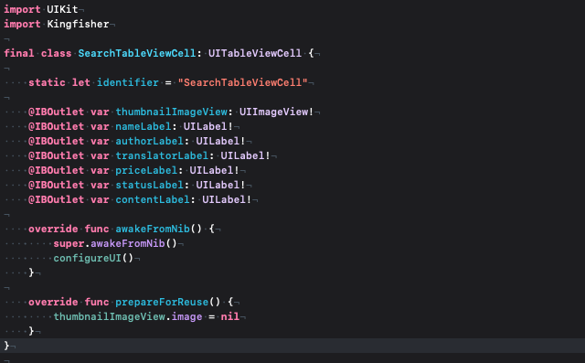Click the closing brace on the highlighted last line
Image resolution: width=585 pixels, height=363 pixels.
(6, 346)
